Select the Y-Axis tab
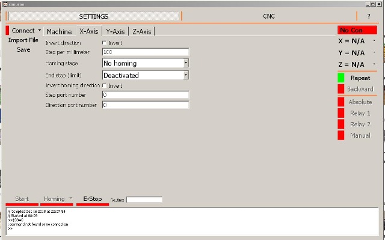 pyautogui.click(x=115, y=31)
